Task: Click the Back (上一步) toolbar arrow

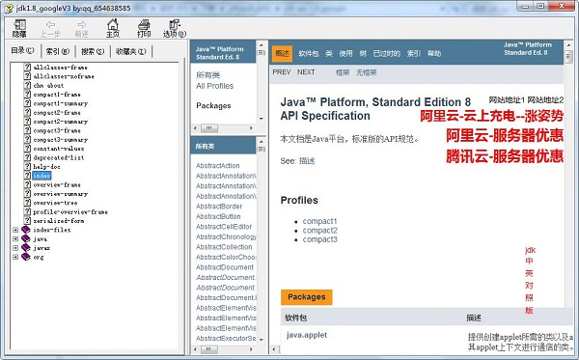Action: [50, 28]
